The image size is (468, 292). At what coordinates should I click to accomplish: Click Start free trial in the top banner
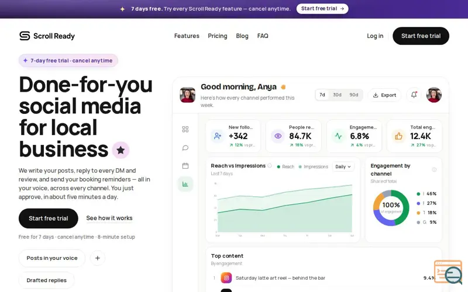tap(322, 9)
